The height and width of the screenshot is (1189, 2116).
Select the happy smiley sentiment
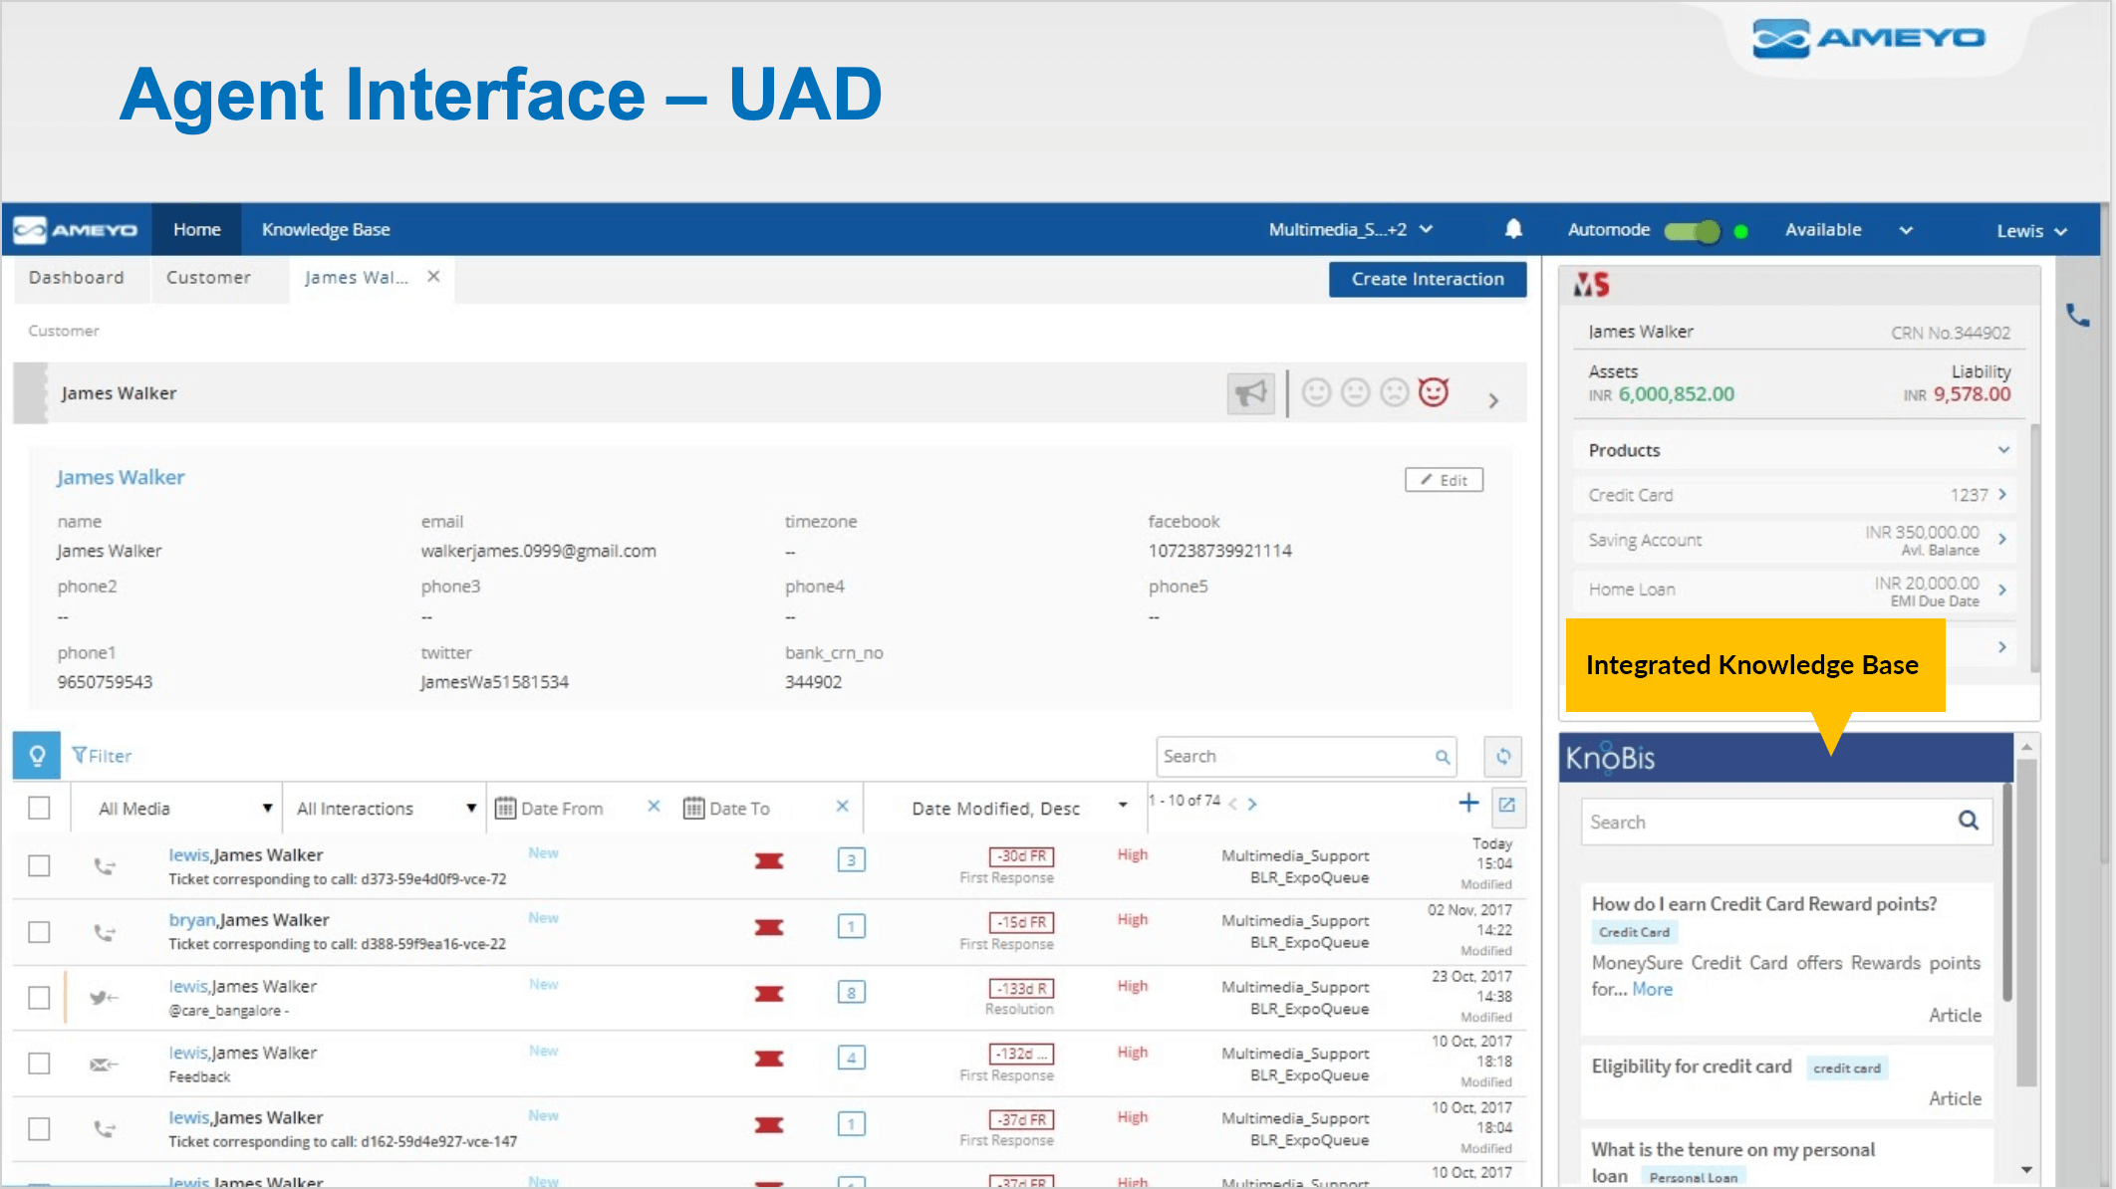1316,392
